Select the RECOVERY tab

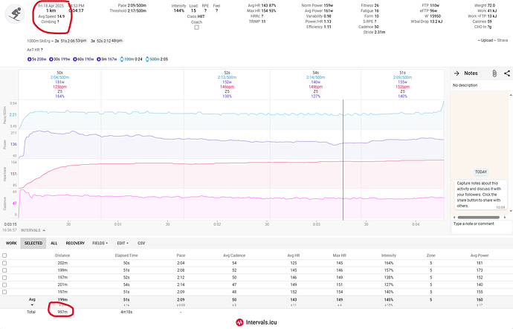point(75,243)
